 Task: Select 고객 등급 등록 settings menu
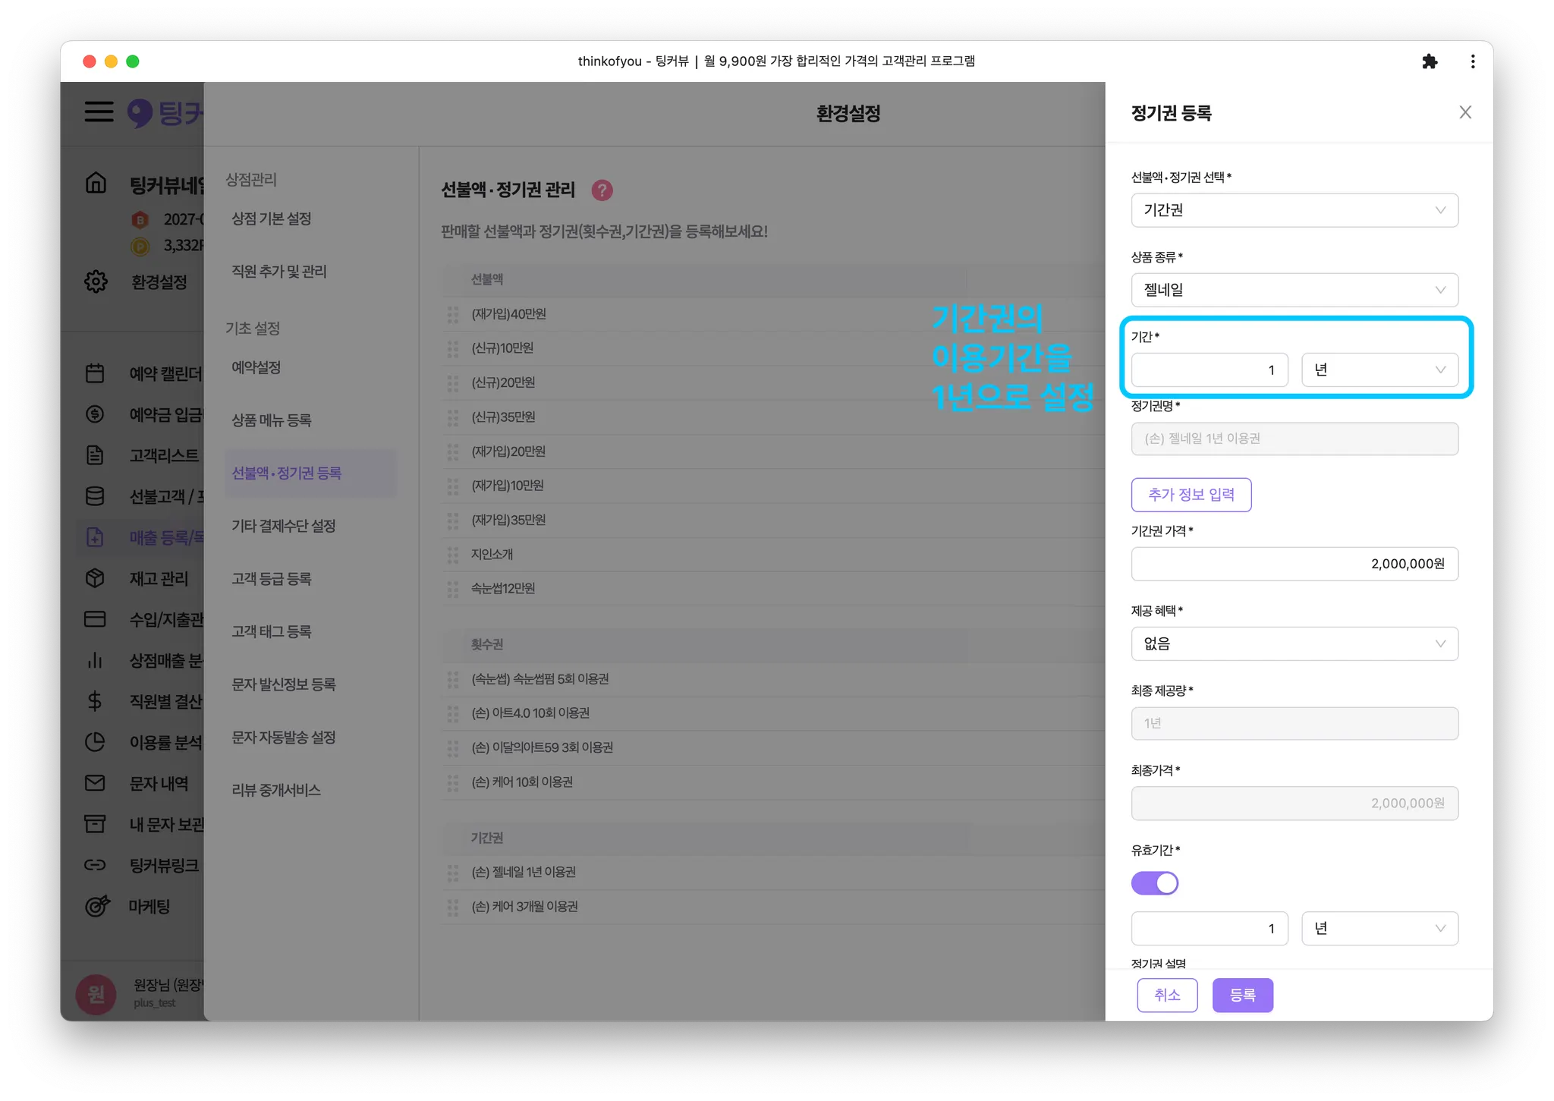pos(272,579)
